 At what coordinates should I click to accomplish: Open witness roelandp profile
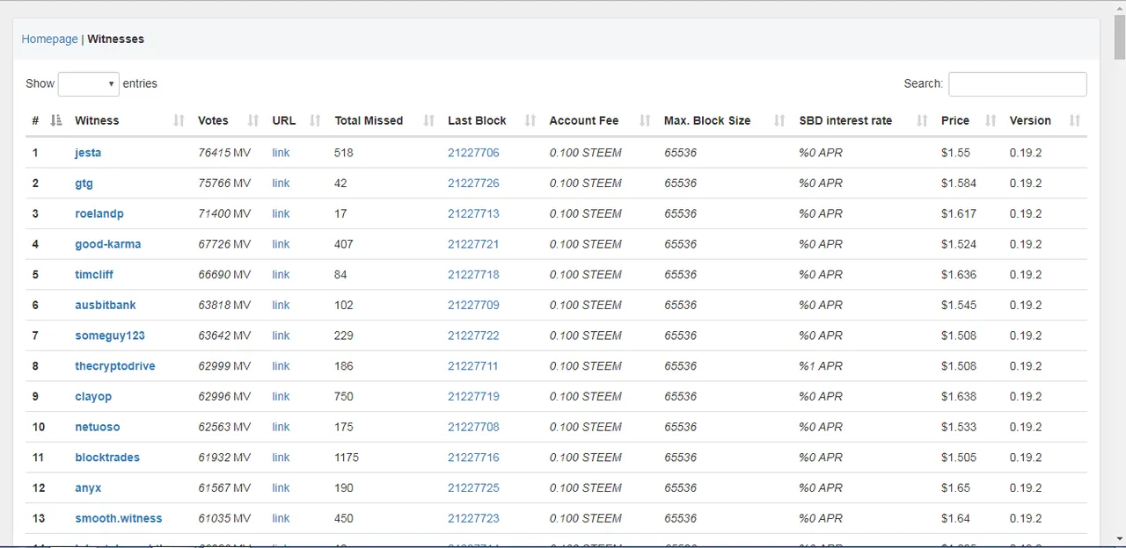pyautogui.click(x=99, y=213)
